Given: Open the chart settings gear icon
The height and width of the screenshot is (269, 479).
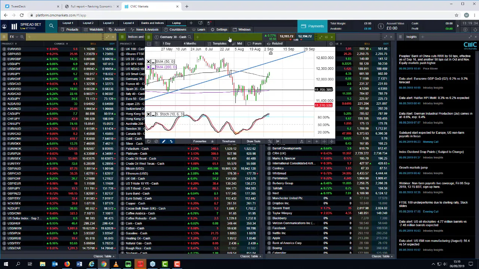Looking at the screenshot, I should [331, 44].
